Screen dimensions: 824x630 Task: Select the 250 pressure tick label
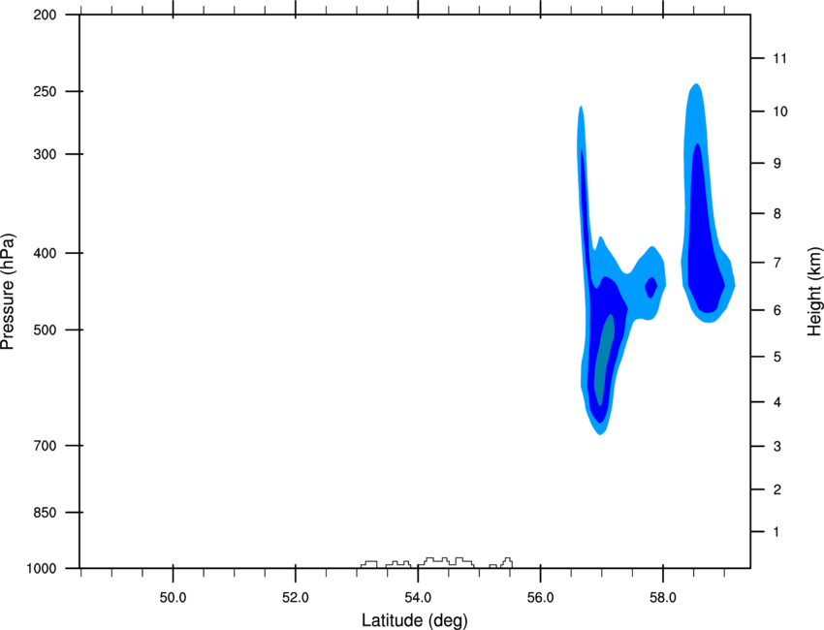pyautogui.click(x=45, y=91)
